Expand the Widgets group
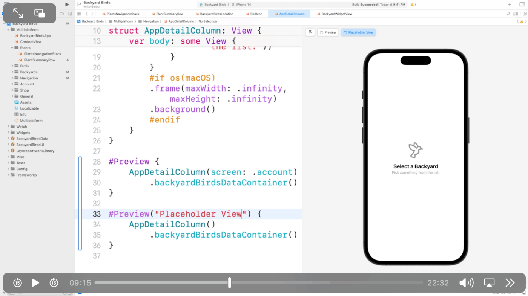This screenshot has width=528, height=296. 8,133
